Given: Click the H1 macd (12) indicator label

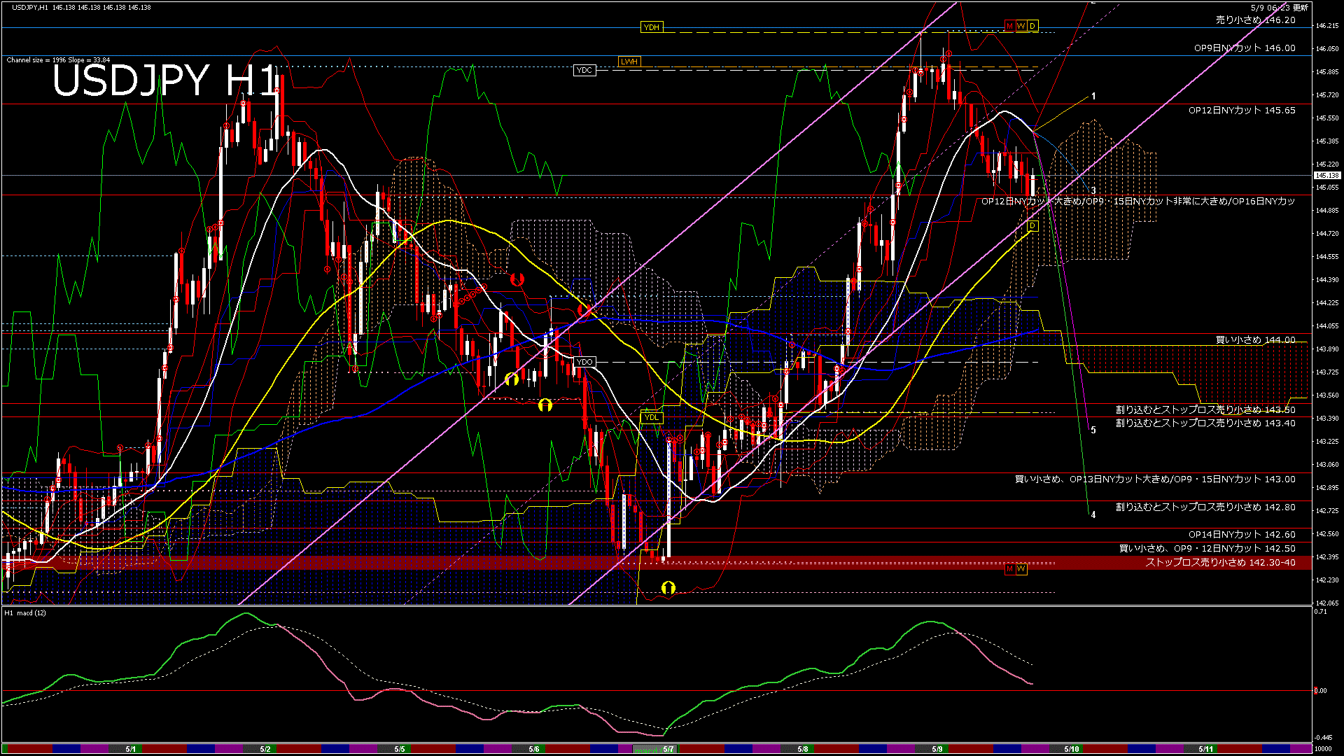Looking at the screenshot, I should [x=26, y=613].
